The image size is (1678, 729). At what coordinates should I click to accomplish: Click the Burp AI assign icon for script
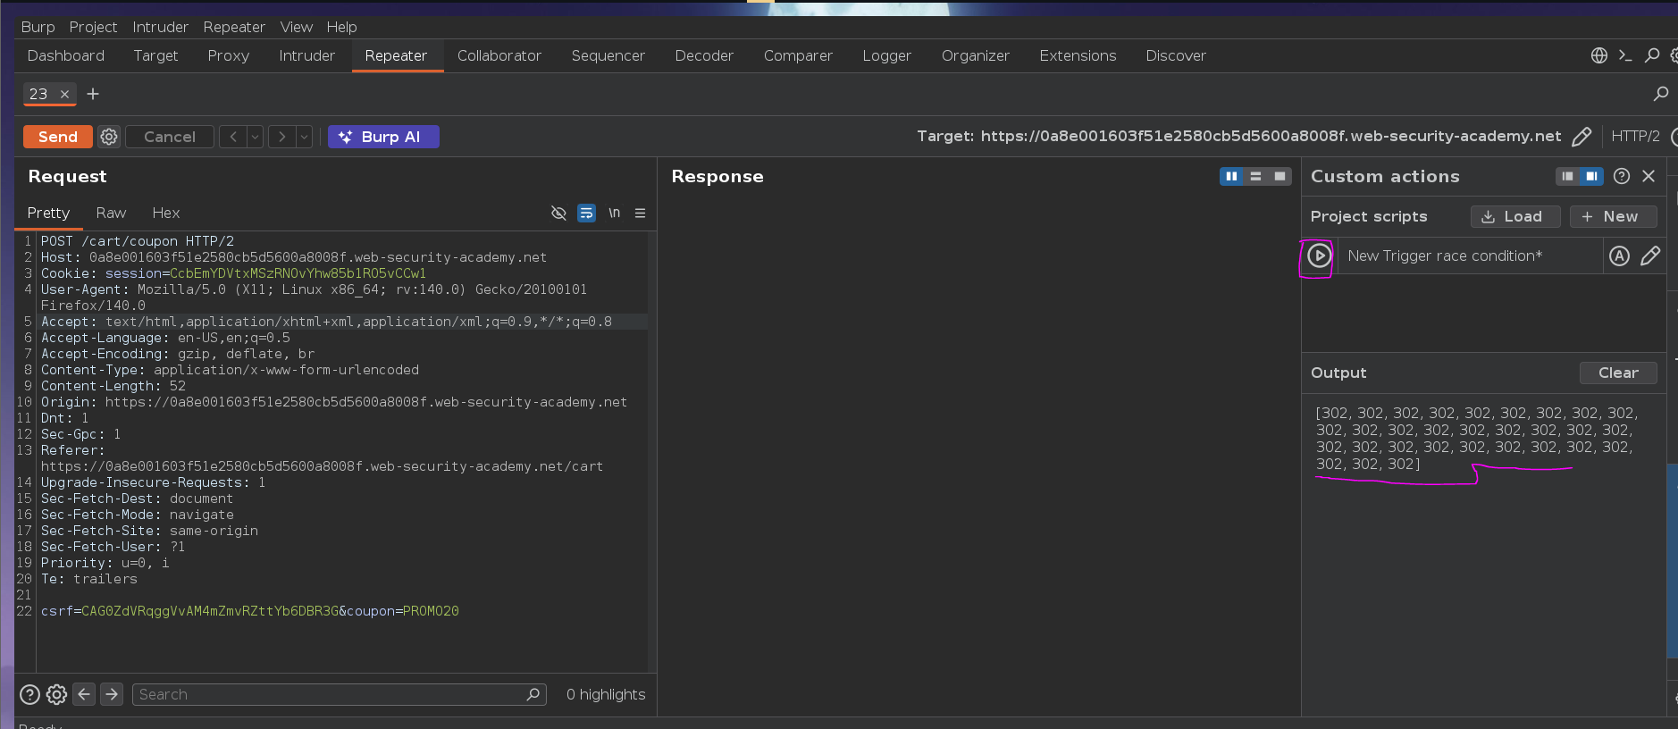tap(1619, 256)
